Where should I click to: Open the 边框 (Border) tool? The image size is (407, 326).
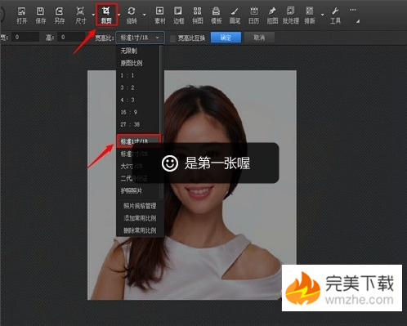pyautogui.click(x=178, y=16)
